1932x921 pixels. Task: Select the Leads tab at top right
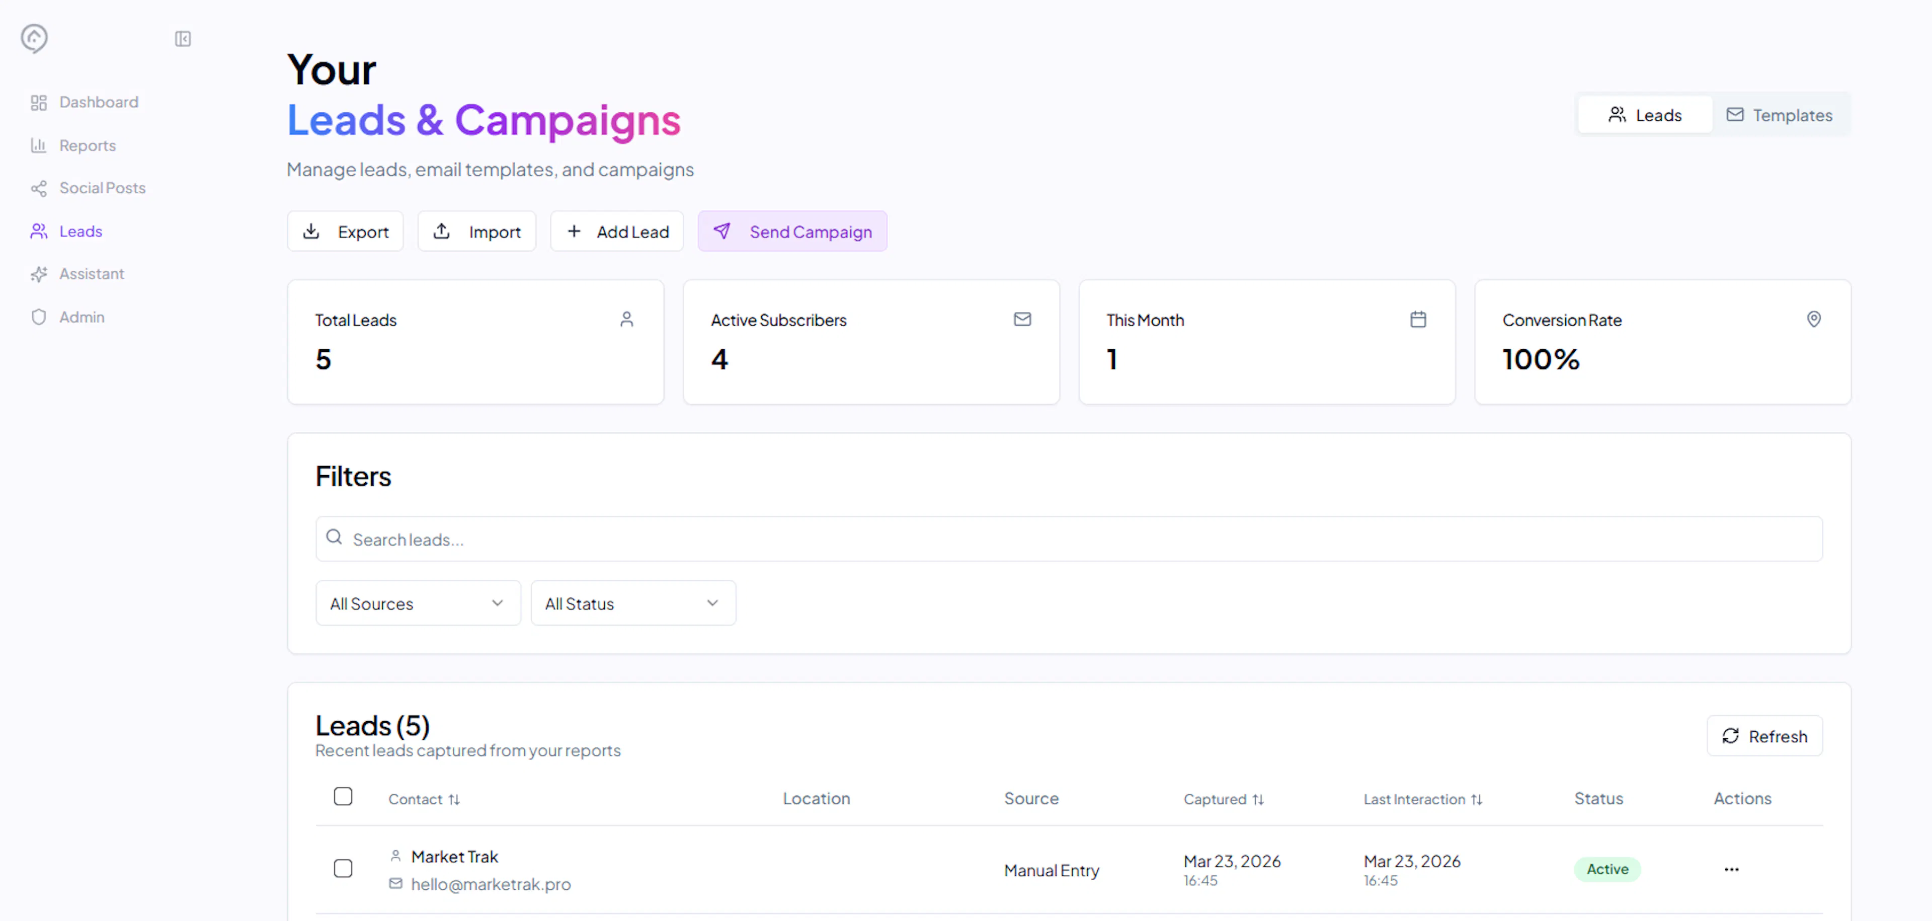click(x=1645, y=115)
